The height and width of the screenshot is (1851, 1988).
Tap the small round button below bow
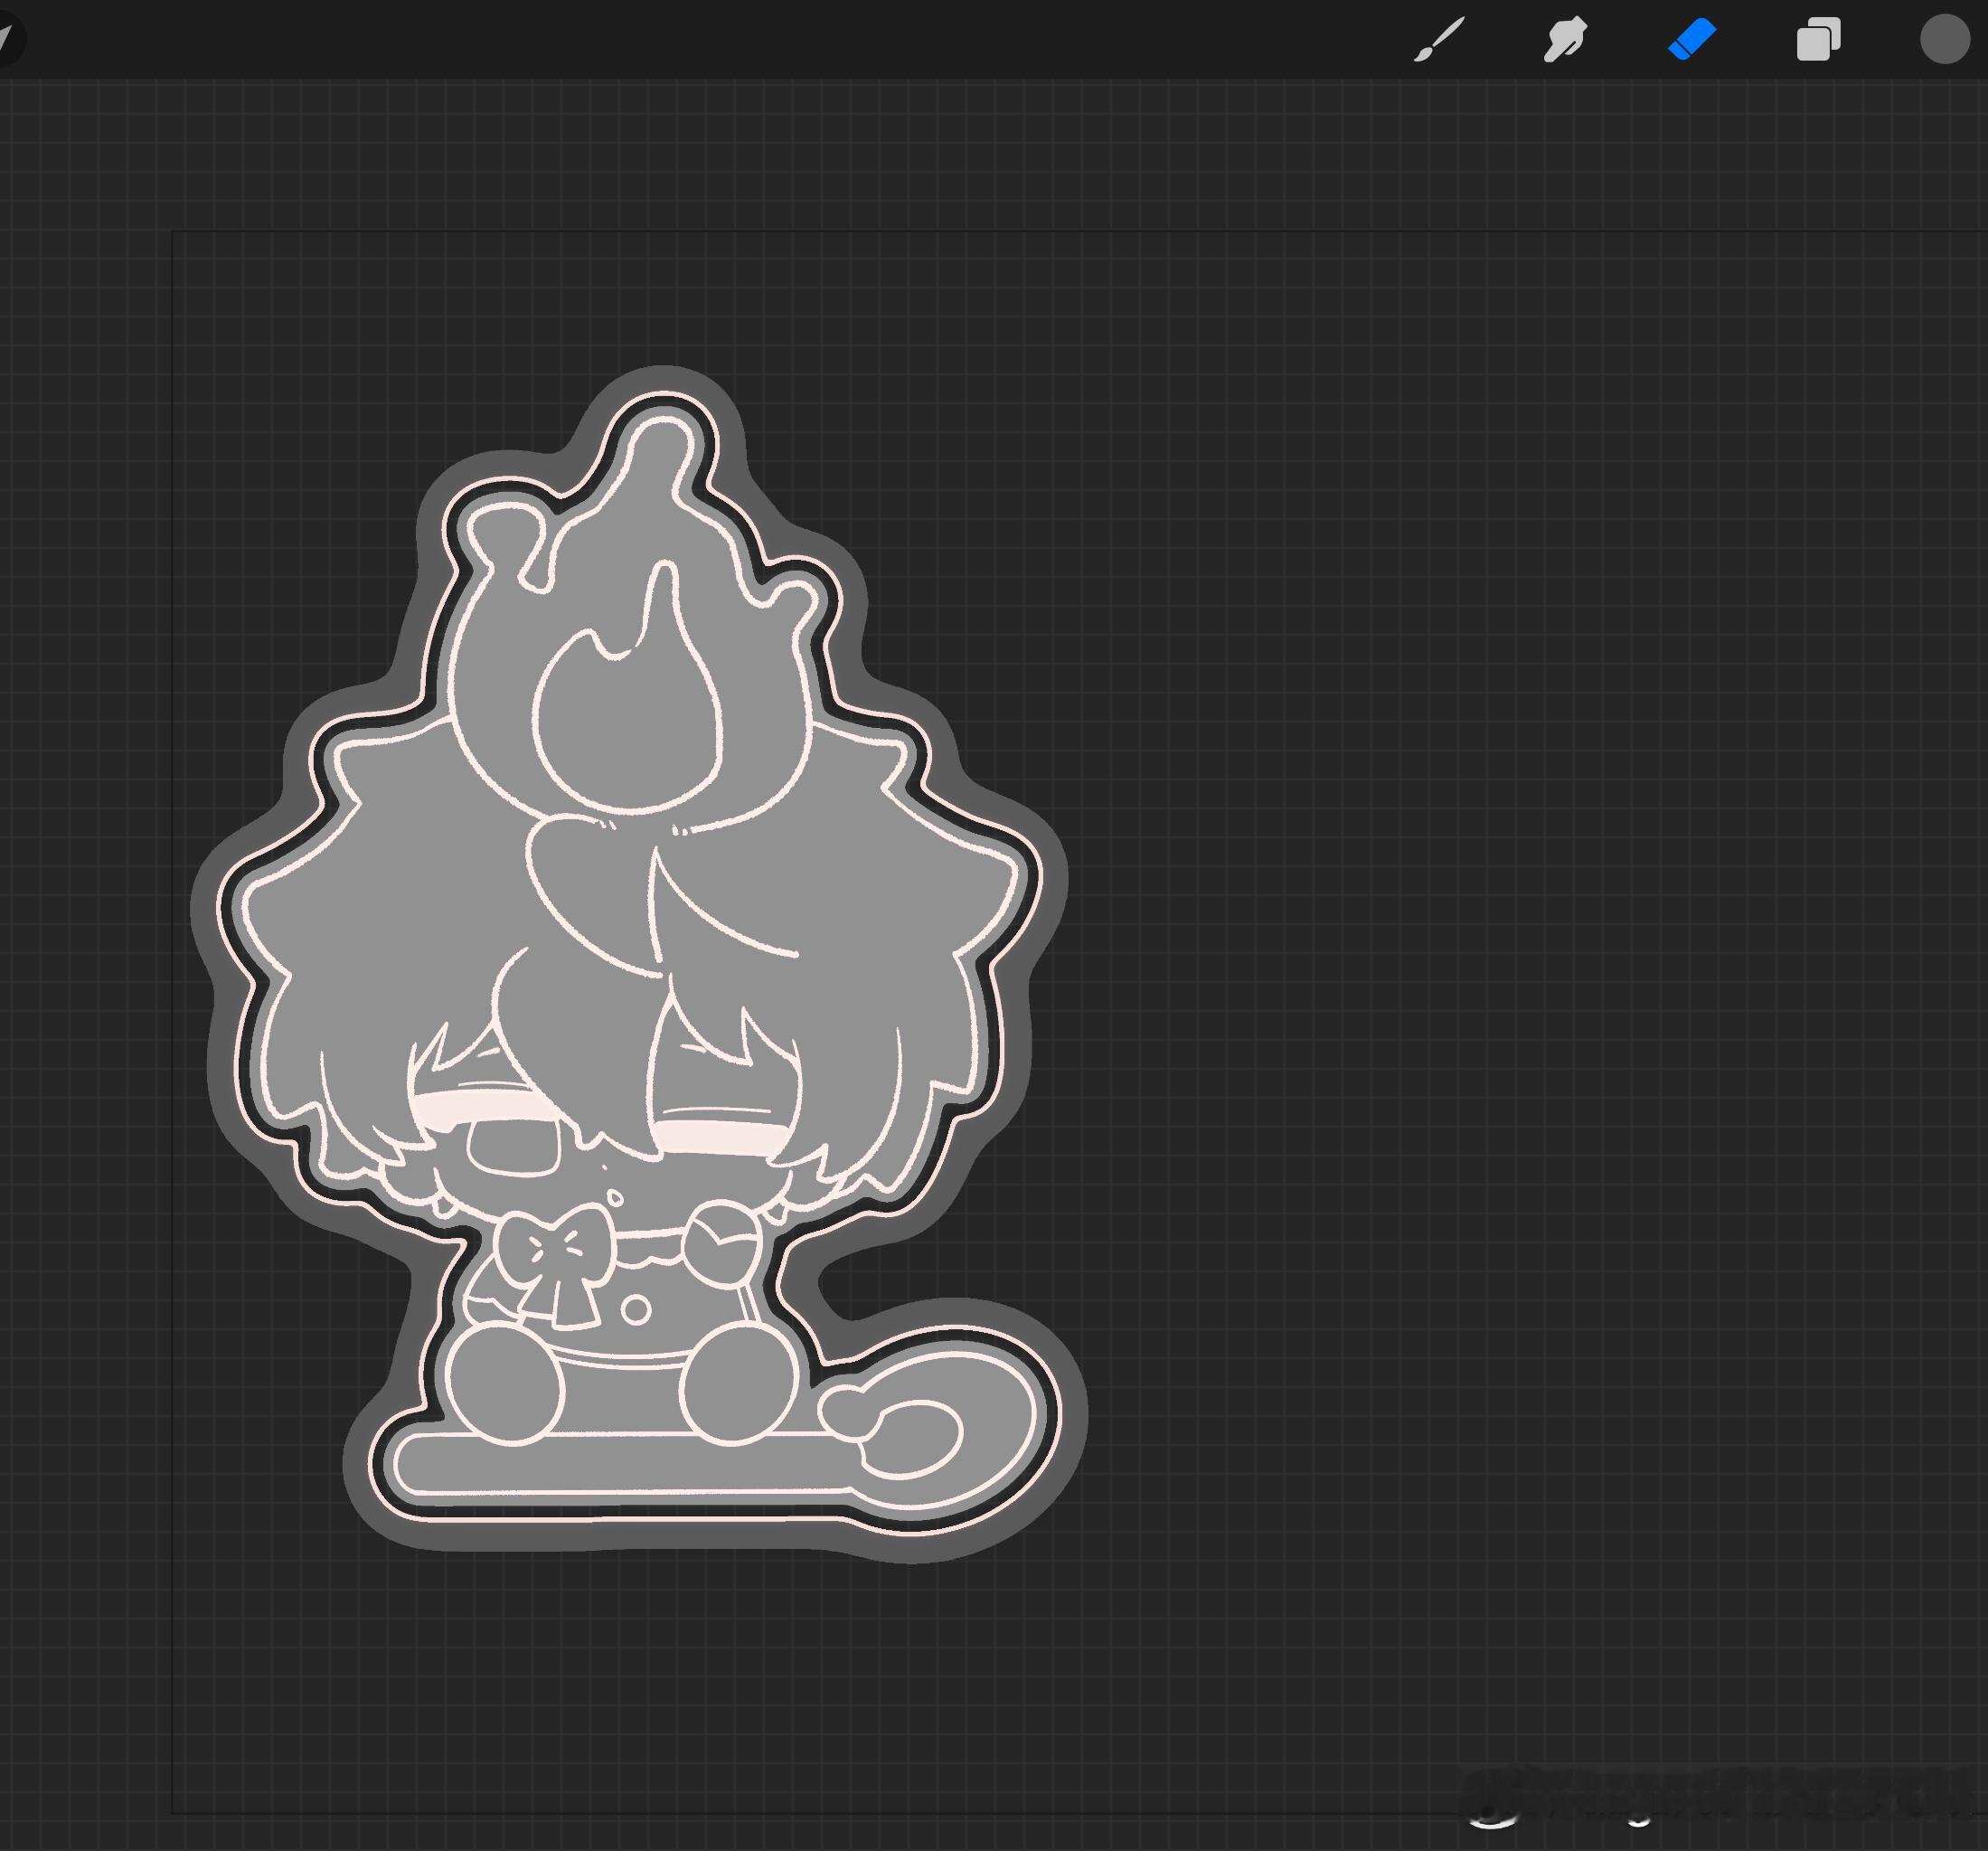(x=637, y=1309)
